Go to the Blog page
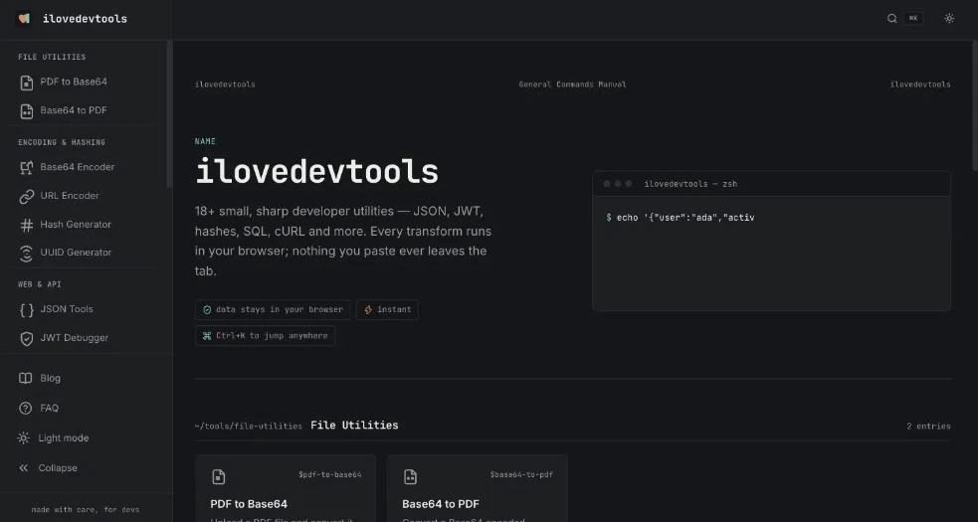Image resolution: width=978 pixels, height=522 pixels. coord(83,378)
